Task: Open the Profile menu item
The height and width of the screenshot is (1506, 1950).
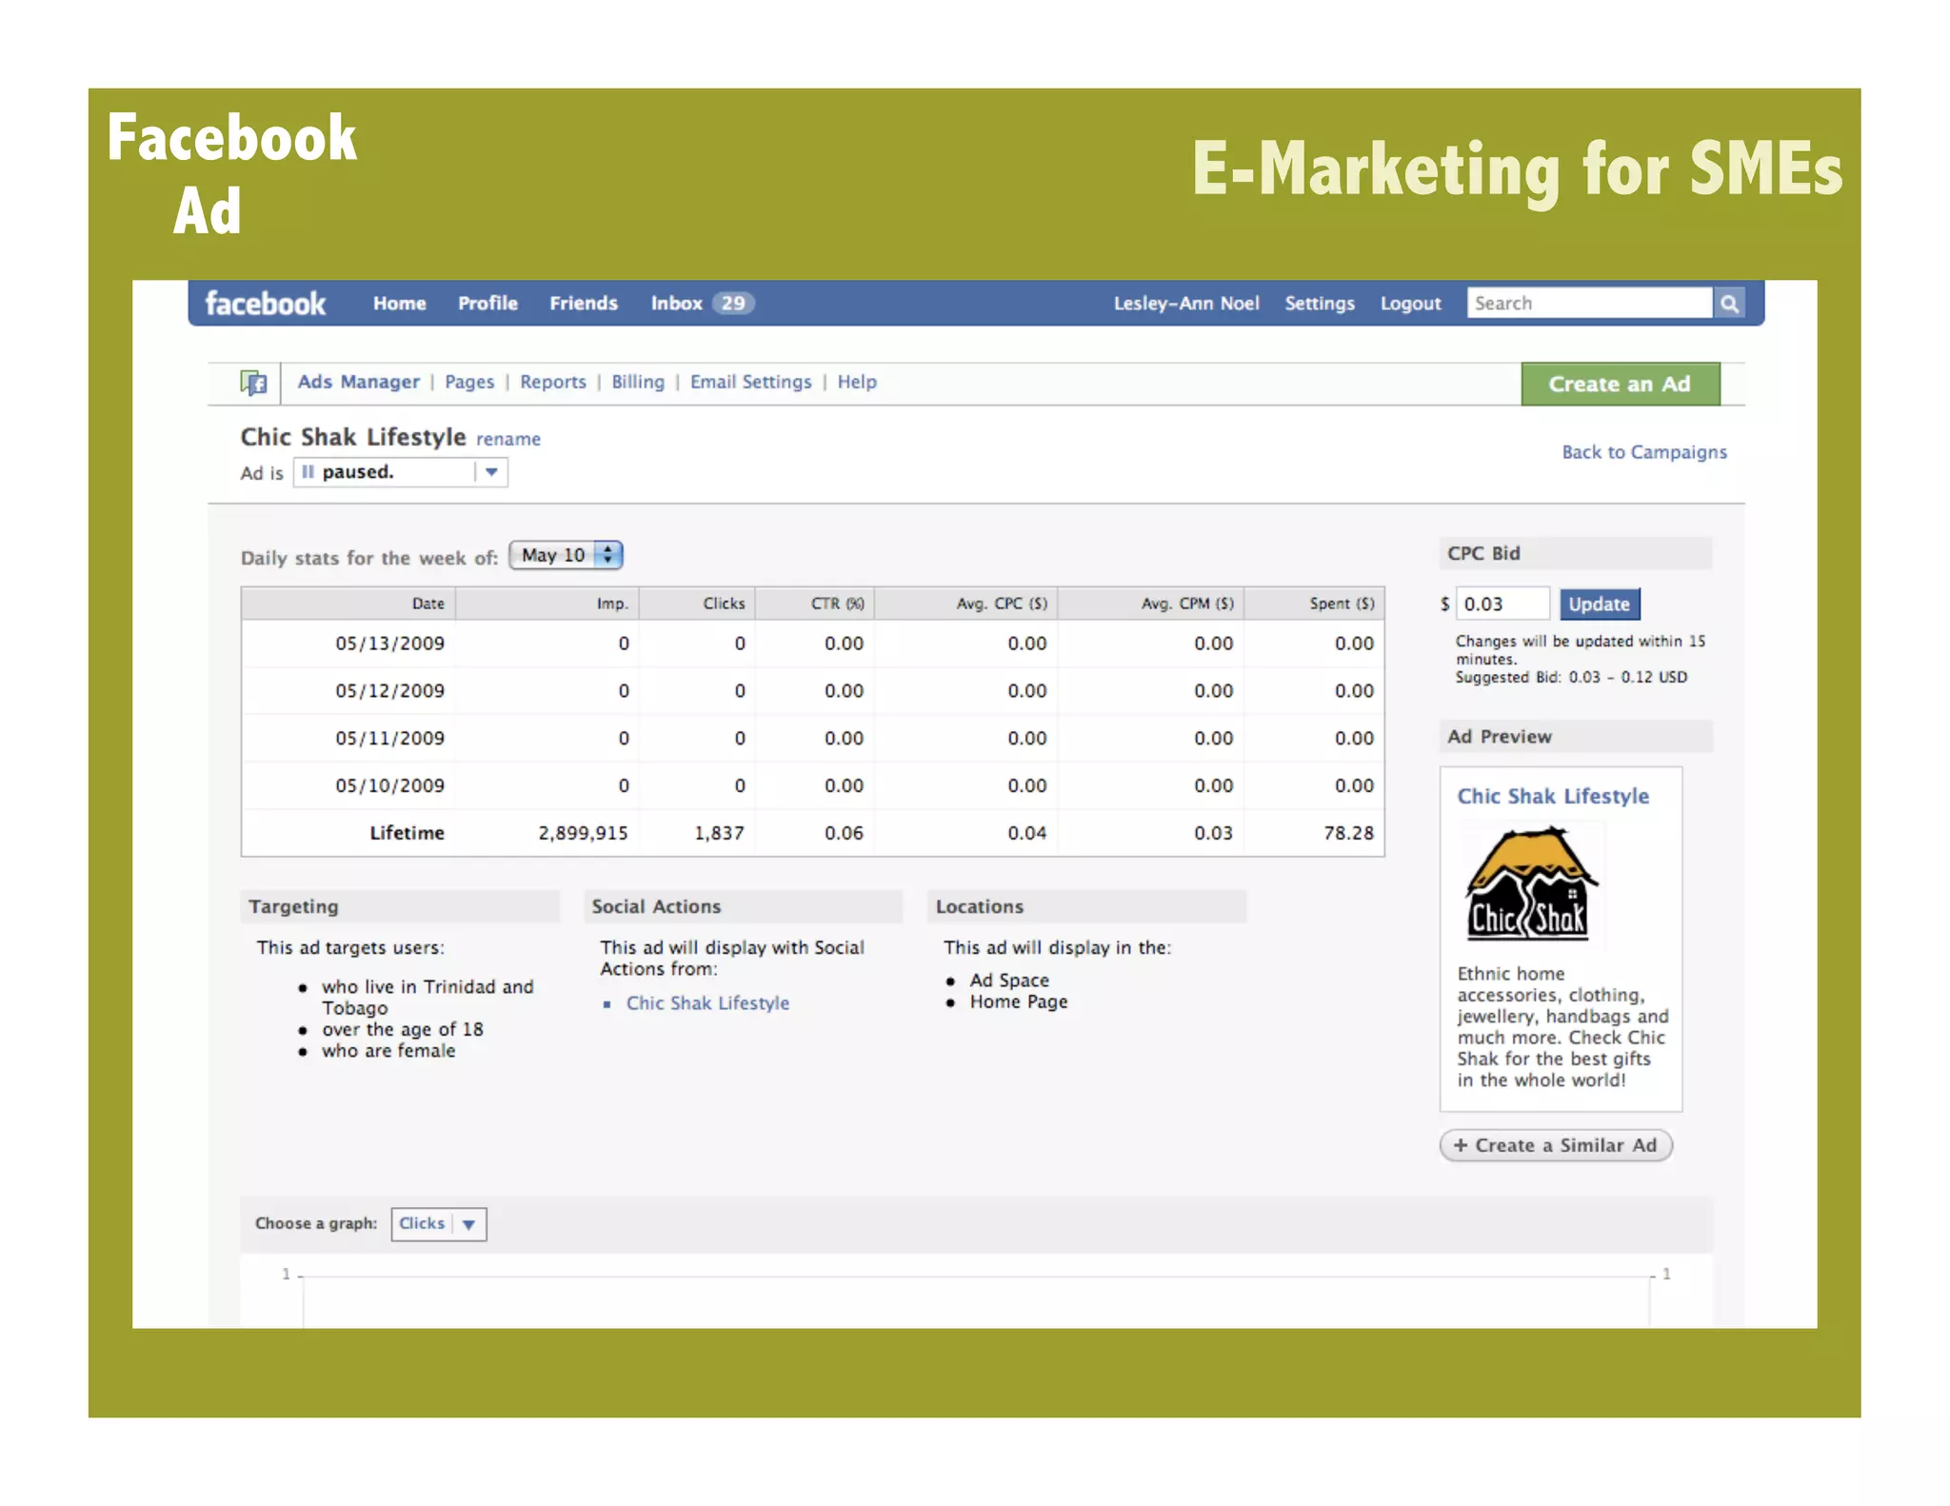Action: coord(487,304)
